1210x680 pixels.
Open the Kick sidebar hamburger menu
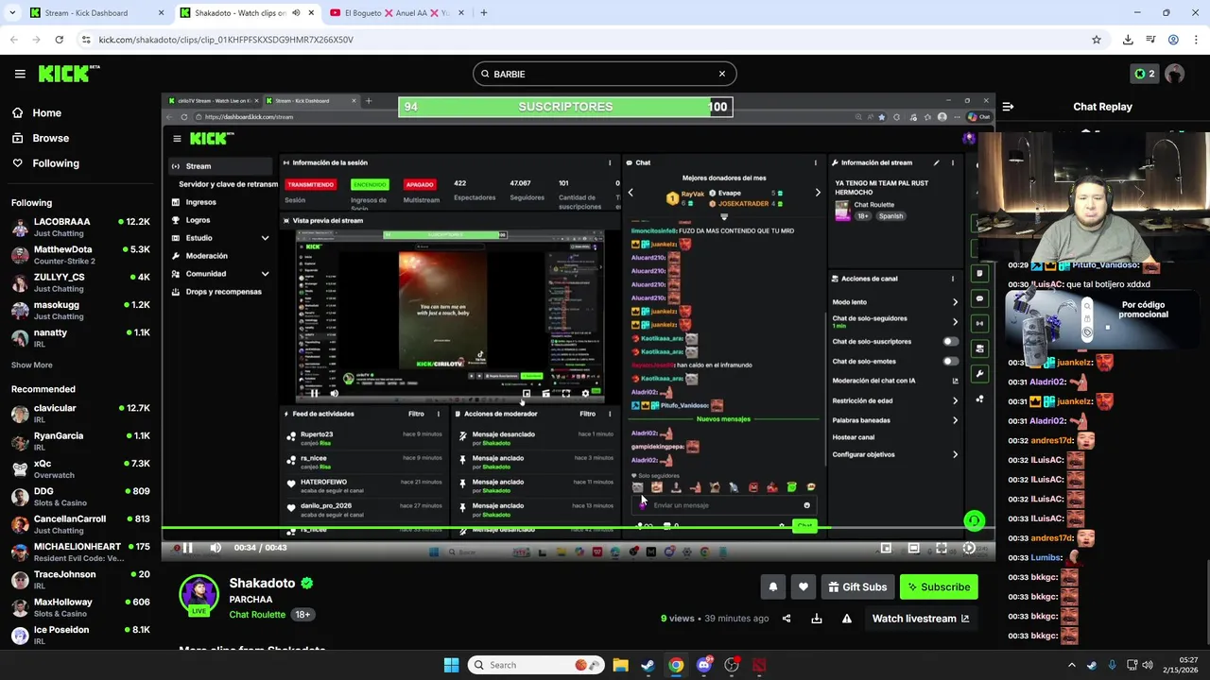[x=20, y=74]
